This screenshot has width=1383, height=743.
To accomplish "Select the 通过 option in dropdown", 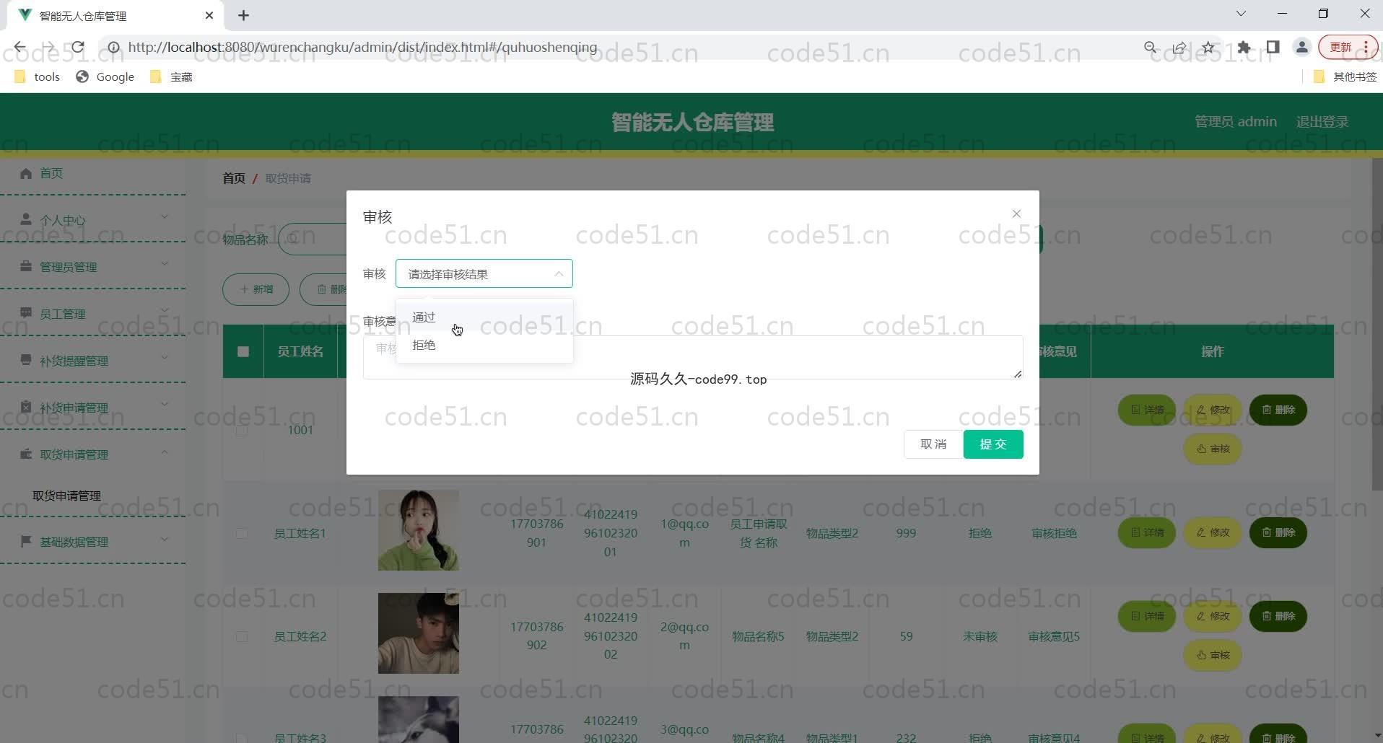I will 484,317.
